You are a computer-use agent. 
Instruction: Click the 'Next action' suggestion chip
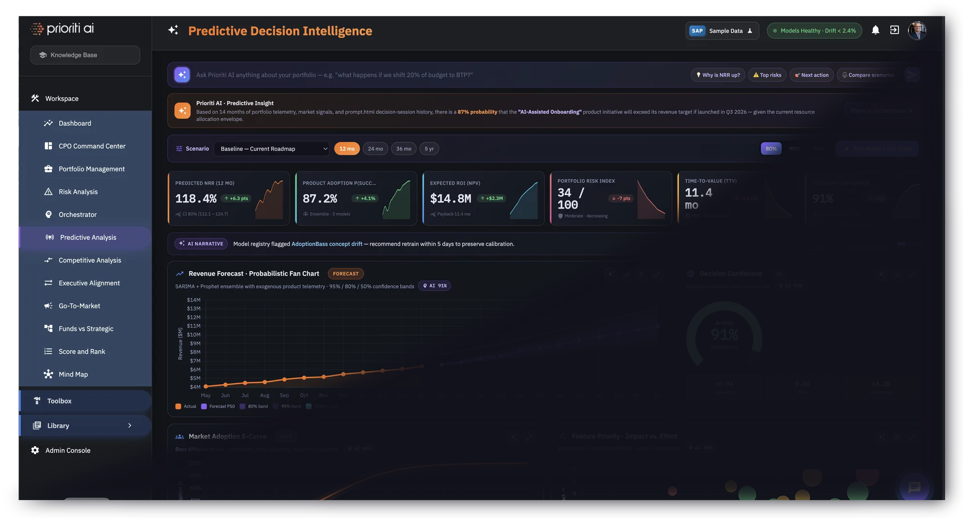pos(811,75)
